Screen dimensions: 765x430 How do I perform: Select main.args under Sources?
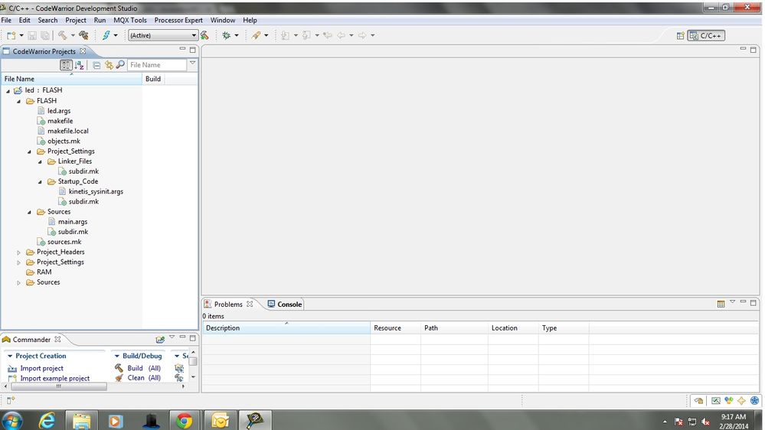pyautogui.click(x=73, y=222)
